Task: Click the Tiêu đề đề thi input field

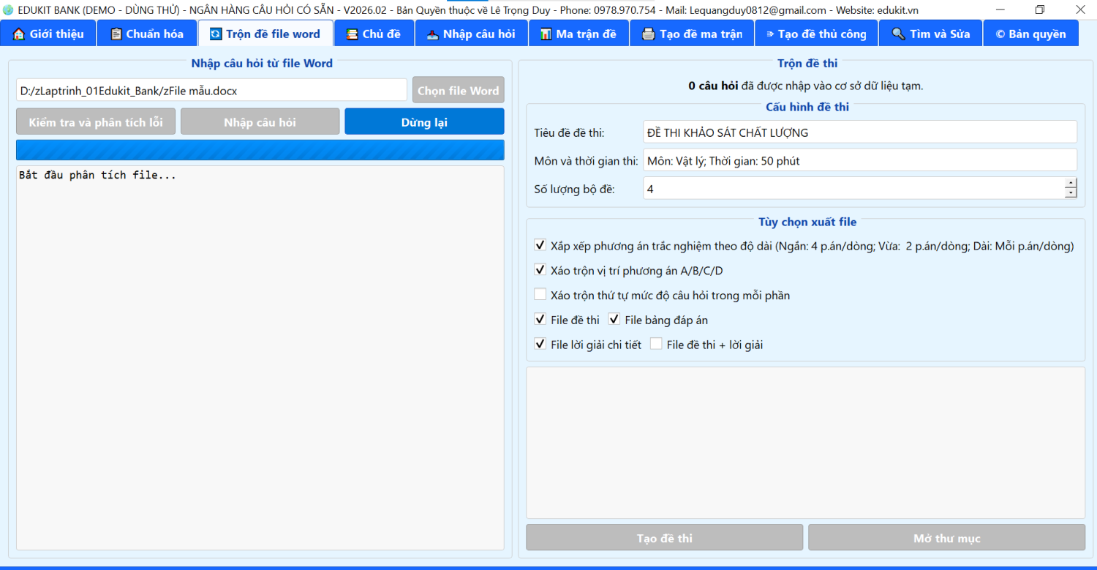Action: click(x=859, y=132)
